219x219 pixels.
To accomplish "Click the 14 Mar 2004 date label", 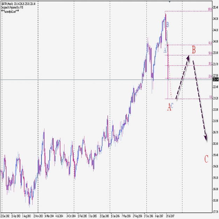I will click(49, 216).
